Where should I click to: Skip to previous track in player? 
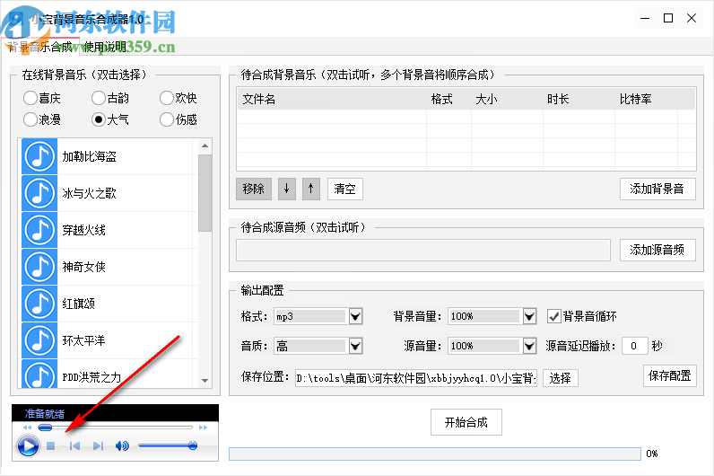click(x=74, y=445)
